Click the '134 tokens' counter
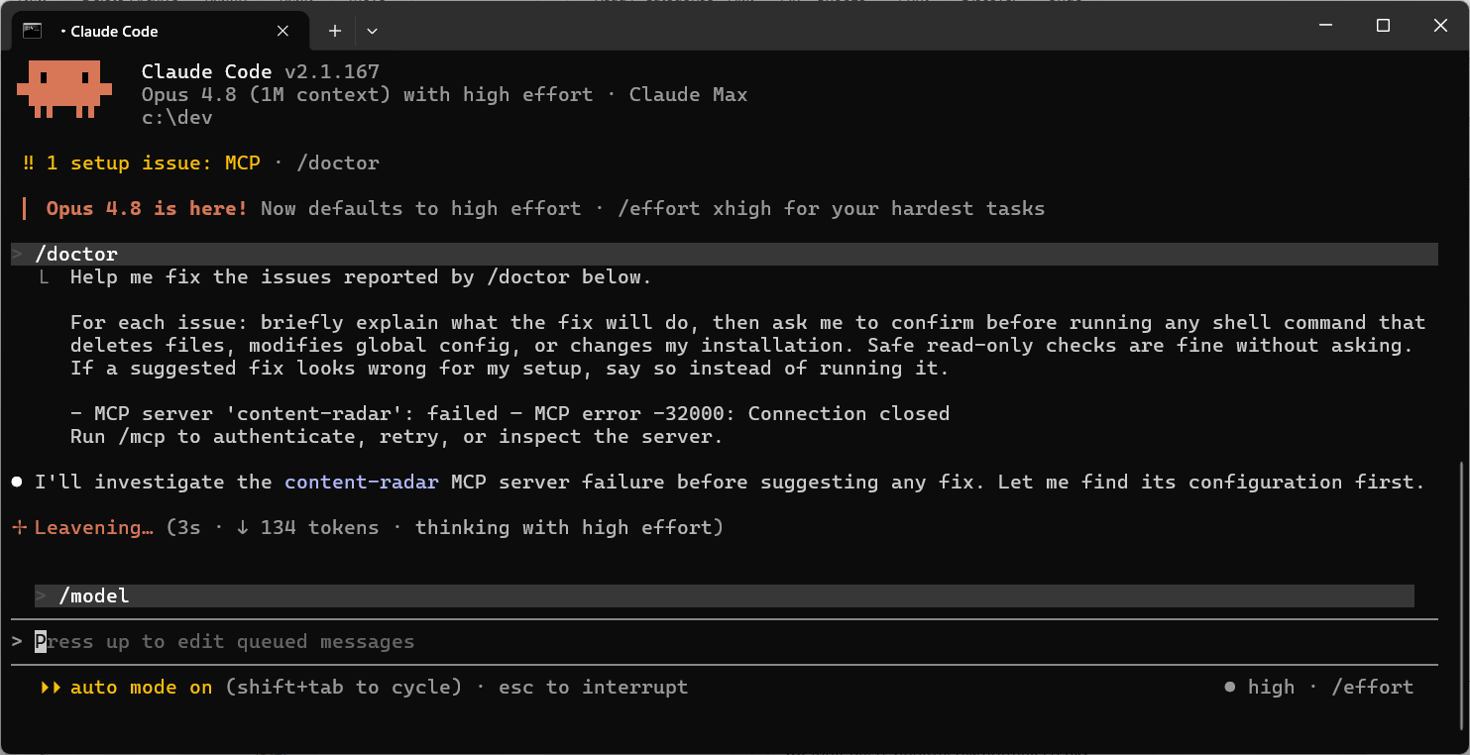Screen dimensions: 1470x755 click(319, 528)
